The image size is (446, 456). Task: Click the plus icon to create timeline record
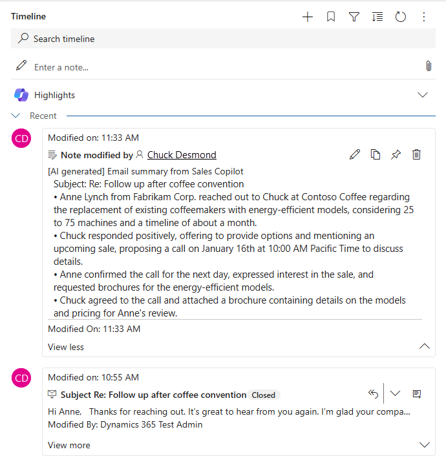click(308, 17)
